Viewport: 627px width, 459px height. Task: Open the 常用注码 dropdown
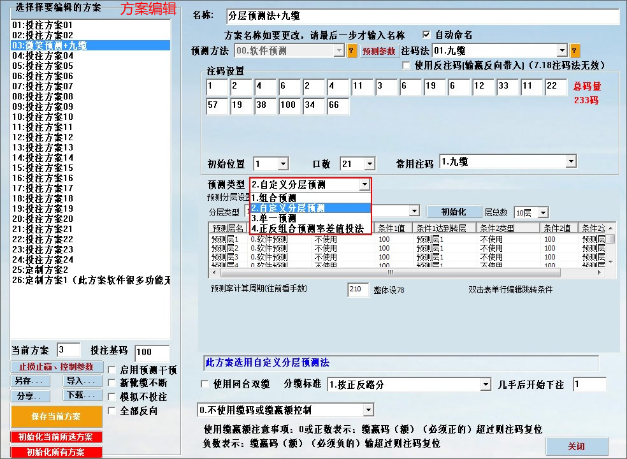[x=572, y=161]
